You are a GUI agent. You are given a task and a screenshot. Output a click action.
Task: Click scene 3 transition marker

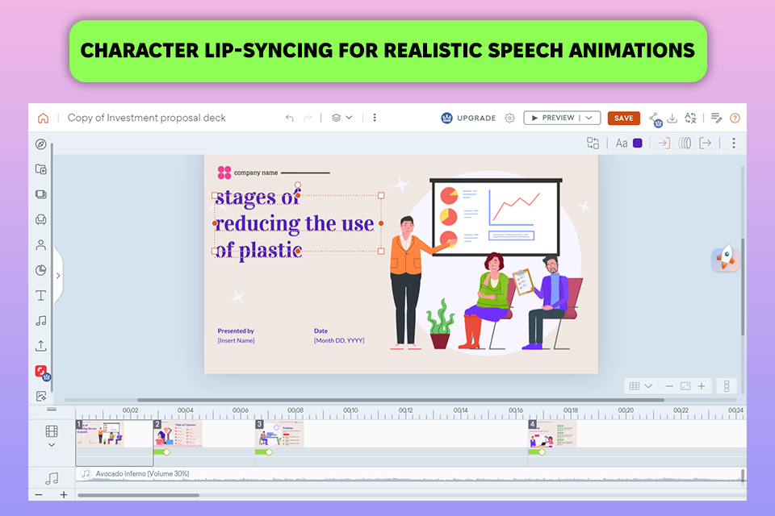(269, 452)
